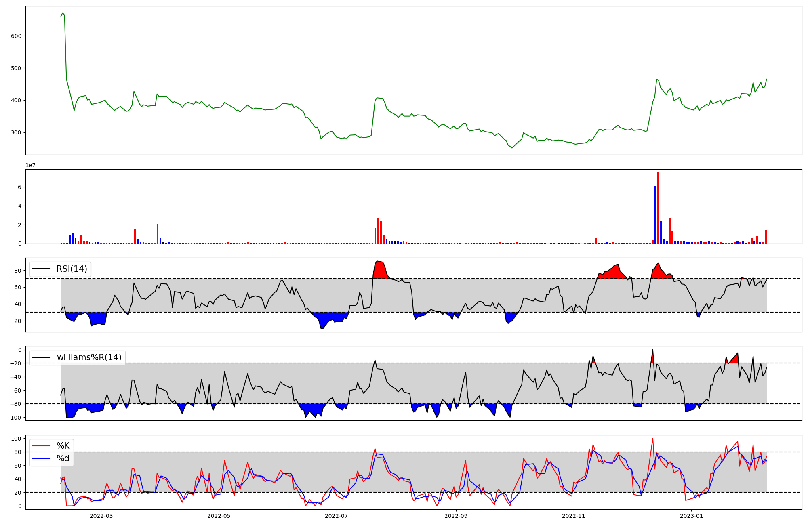Click the 2022-09 x-axis date label
808x525 pixels.
456,516
